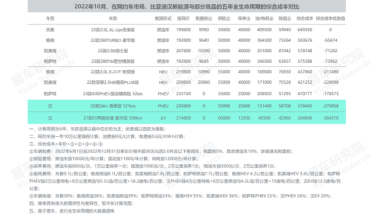Select the 天籁 row vehicle name
Image resolution: width=381 pixels, height=216 pixels.
tap(50, 30)
